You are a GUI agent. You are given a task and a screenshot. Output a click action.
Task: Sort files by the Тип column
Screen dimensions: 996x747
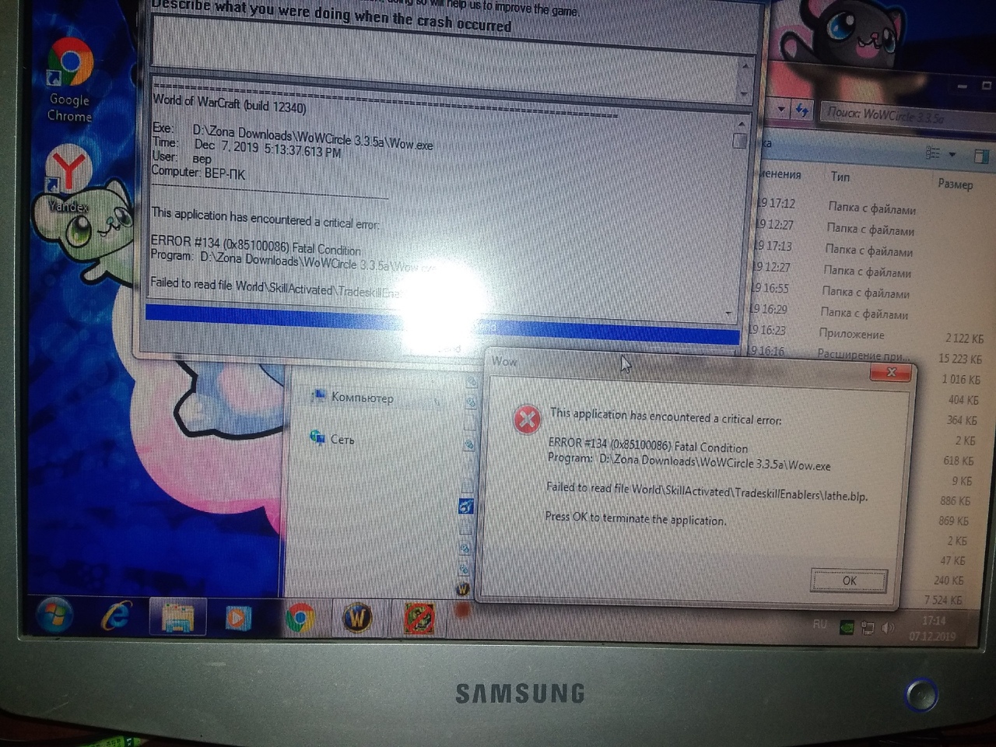point(840,177)
